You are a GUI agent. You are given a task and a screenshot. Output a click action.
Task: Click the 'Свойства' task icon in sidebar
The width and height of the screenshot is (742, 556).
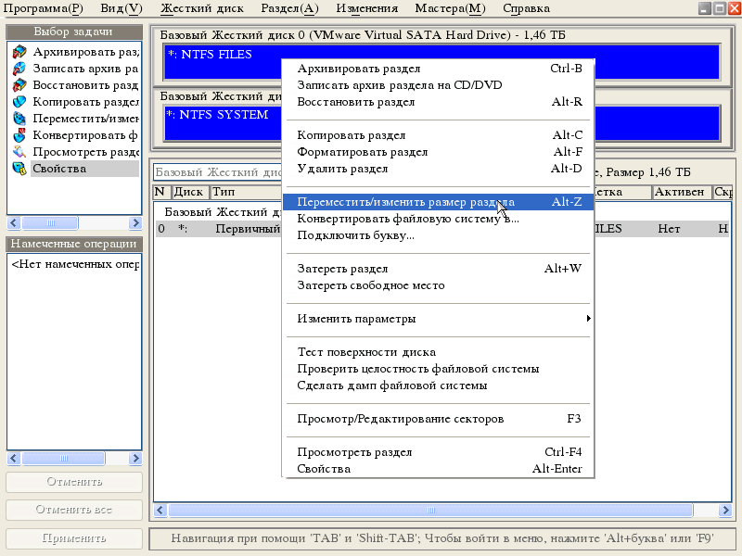tap(19, 169)
